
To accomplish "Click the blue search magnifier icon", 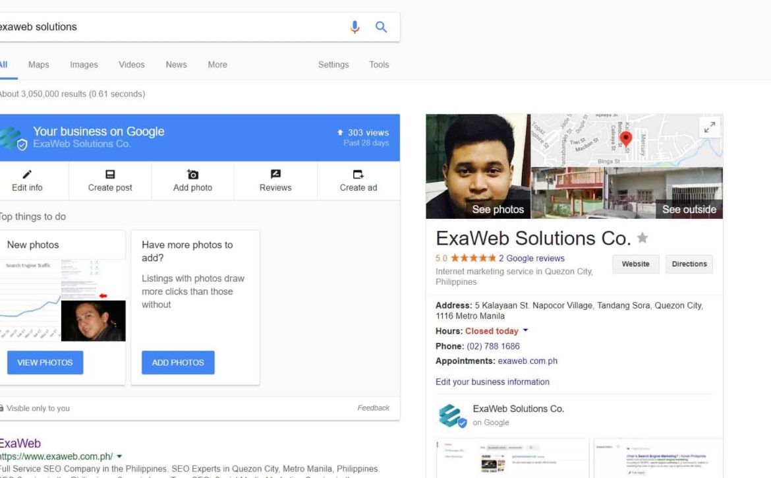I will [381, 27].
